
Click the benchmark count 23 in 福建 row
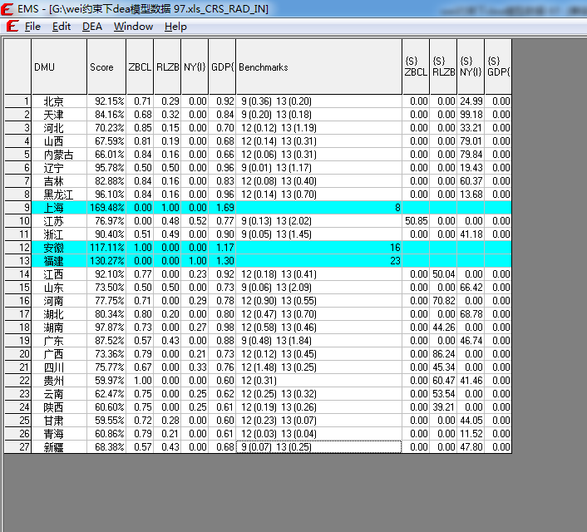pyautogui.click(x=395, y=260)
